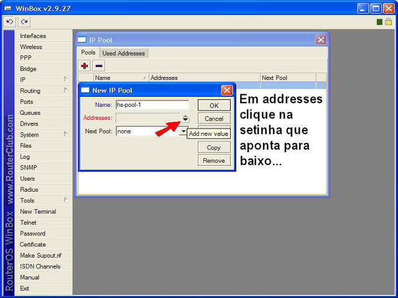Viewport: 398px width, 298px height.
Task: Open the Radius menu item
Action: tap(44, 189)
